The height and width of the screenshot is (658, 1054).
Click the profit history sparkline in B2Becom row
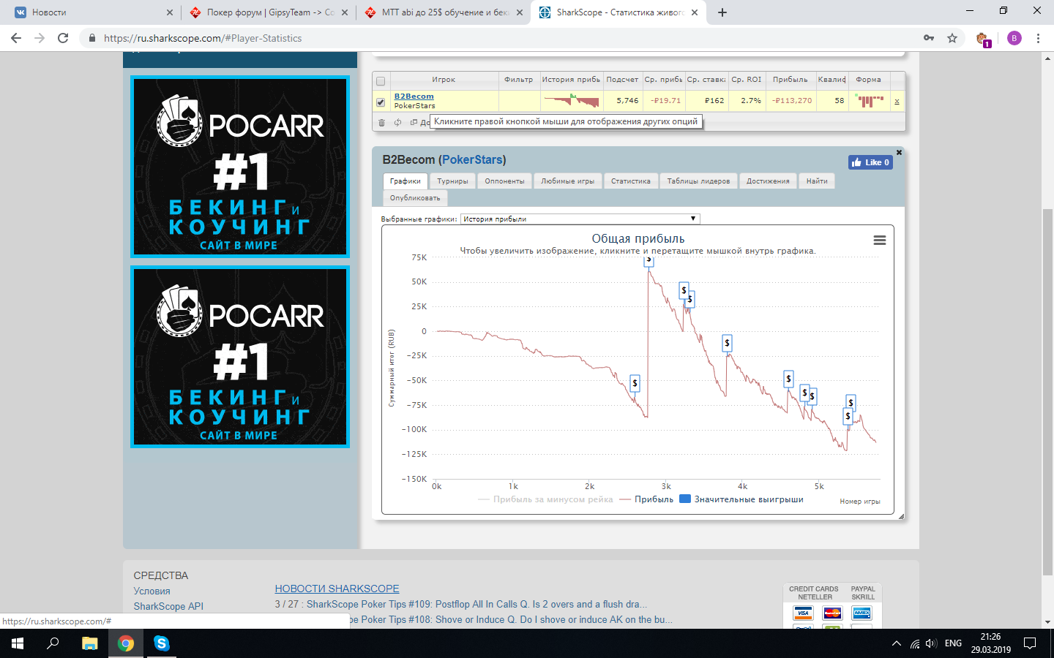tap(571, 101)
